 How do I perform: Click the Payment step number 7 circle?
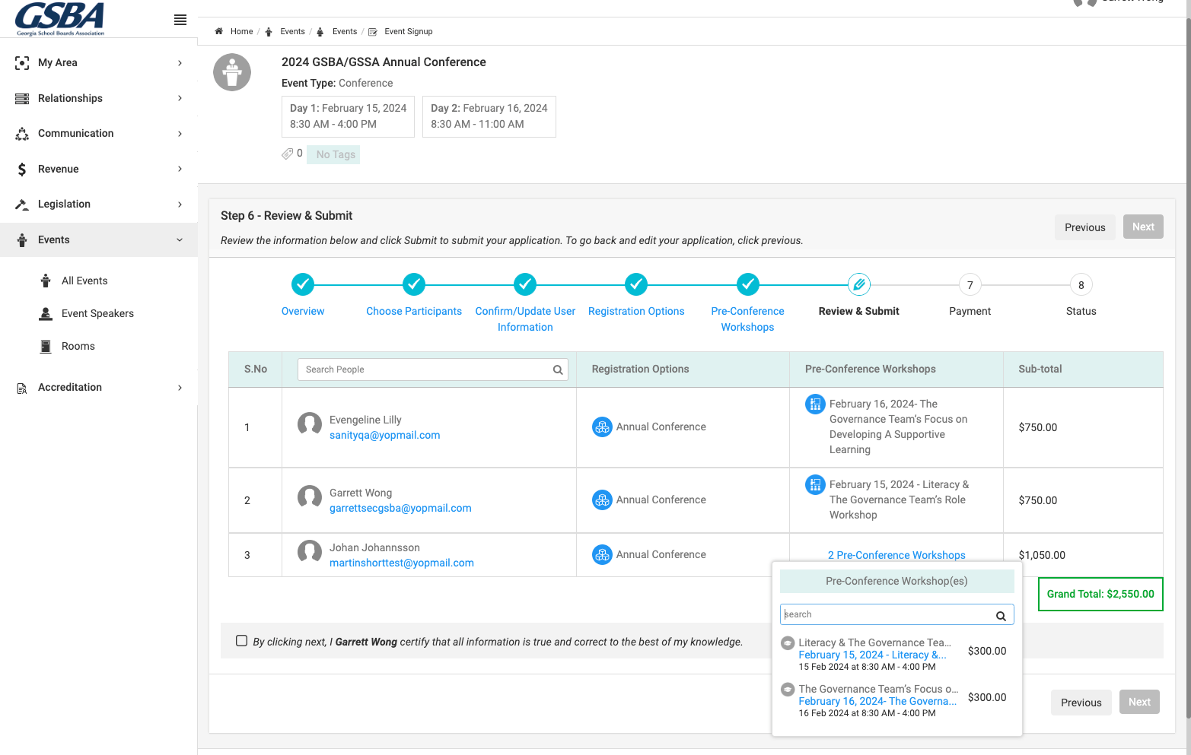[970, 285]
